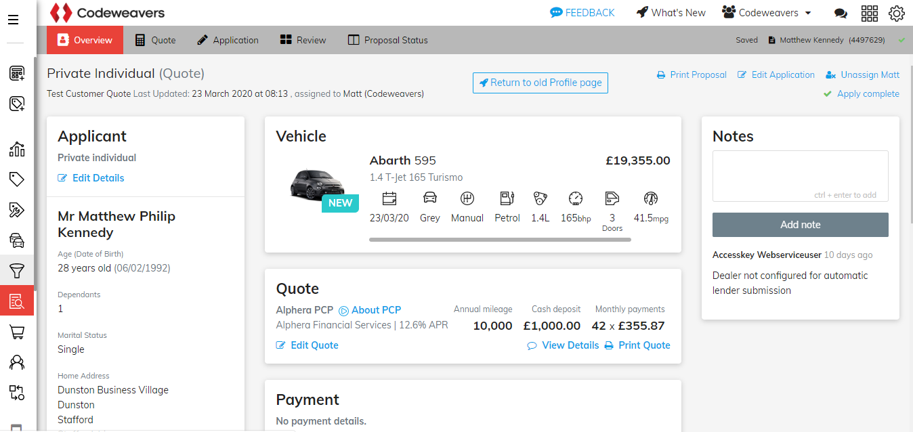Select the highlighted red search-list sidebar icon
Viewport: 913px width, 432px height.
(17, 301)
